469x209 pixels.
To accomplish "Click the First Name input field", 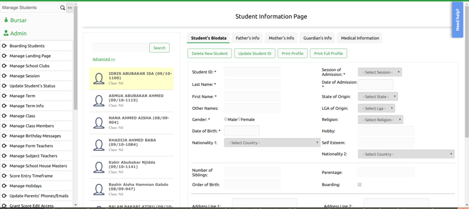I will (x=252, y=97).
